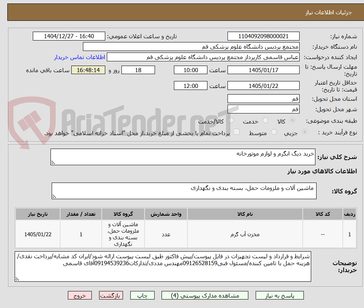Viewport: 364px width, 308px height.
Task: Select the کالا radio button
Action: 293,120
